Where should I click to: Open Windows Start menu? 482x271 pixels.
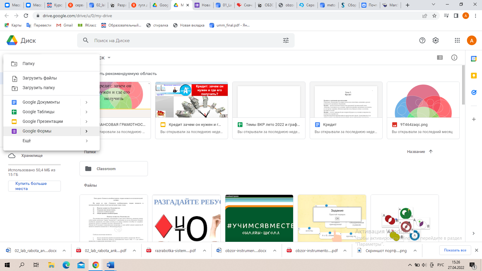click(x=7, y=265)
